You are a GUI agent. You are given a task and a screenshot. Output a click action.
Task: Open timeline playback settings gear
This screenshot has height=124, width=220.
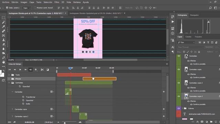point(36,70)
